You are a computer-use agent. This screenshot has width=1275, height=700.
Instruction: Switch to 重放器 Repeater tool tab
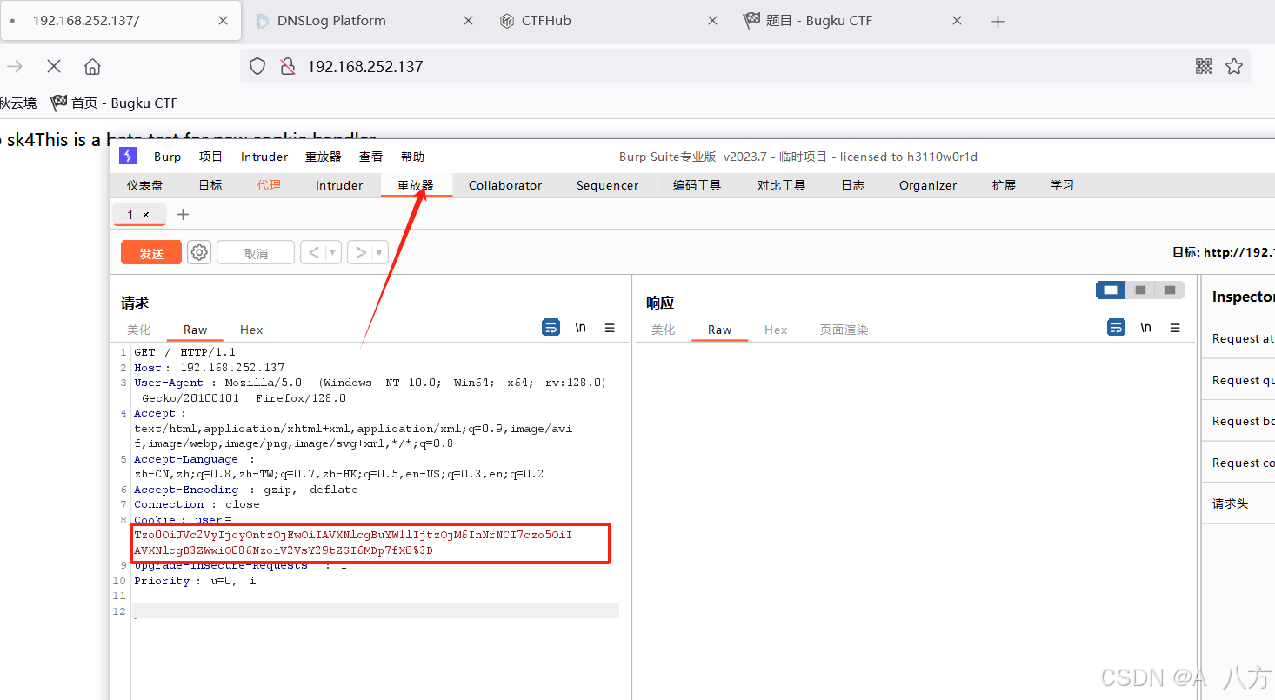tap(416, 185)
